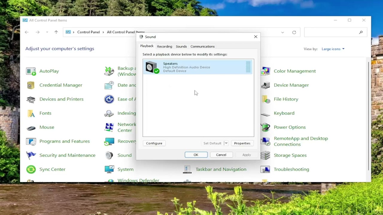Click the Control Panel vertical scrollbar

[x=369, y=116]
